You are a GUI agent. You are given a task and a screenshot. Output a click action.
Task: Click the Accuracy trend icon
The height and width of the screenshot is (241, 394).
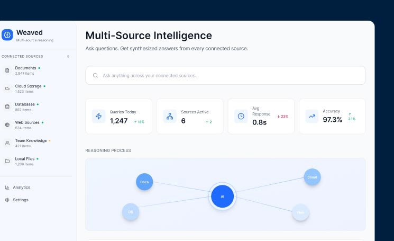tap(312, 116)
